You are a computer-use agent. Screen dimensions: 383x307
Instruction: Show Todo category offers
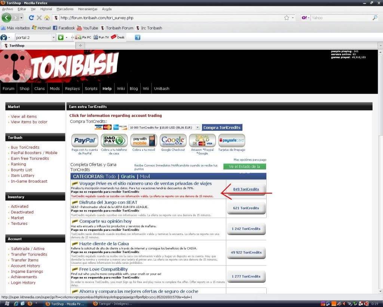[111, 176]
